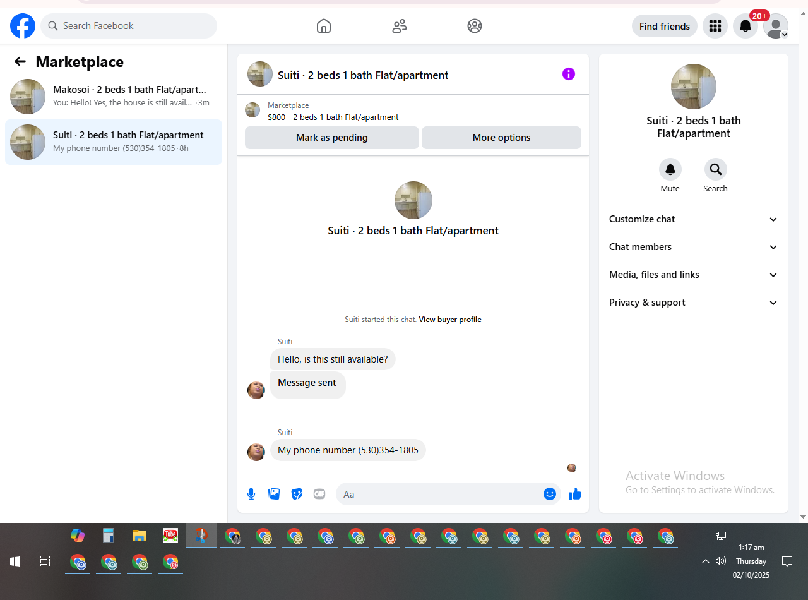Image resolution: width=808 pixels, height=600 pixels.
Task: Choose a sticker icon
Action: point(297,494)
